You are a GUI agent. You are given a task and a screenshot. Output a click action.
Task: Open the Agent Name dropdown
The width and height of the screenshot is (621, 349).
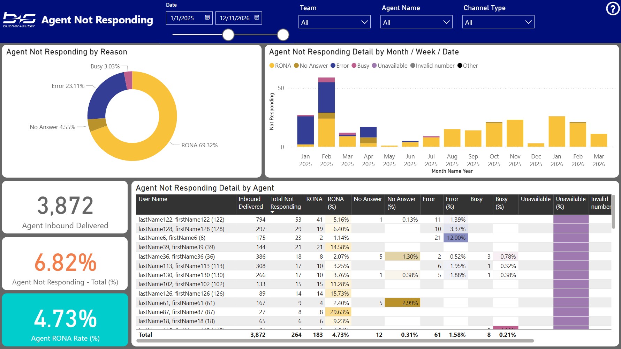tap(416, 22)
